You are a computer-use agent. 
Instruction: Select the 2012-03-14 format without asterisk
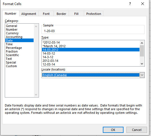pyautogui.click(x=50, y=61)
